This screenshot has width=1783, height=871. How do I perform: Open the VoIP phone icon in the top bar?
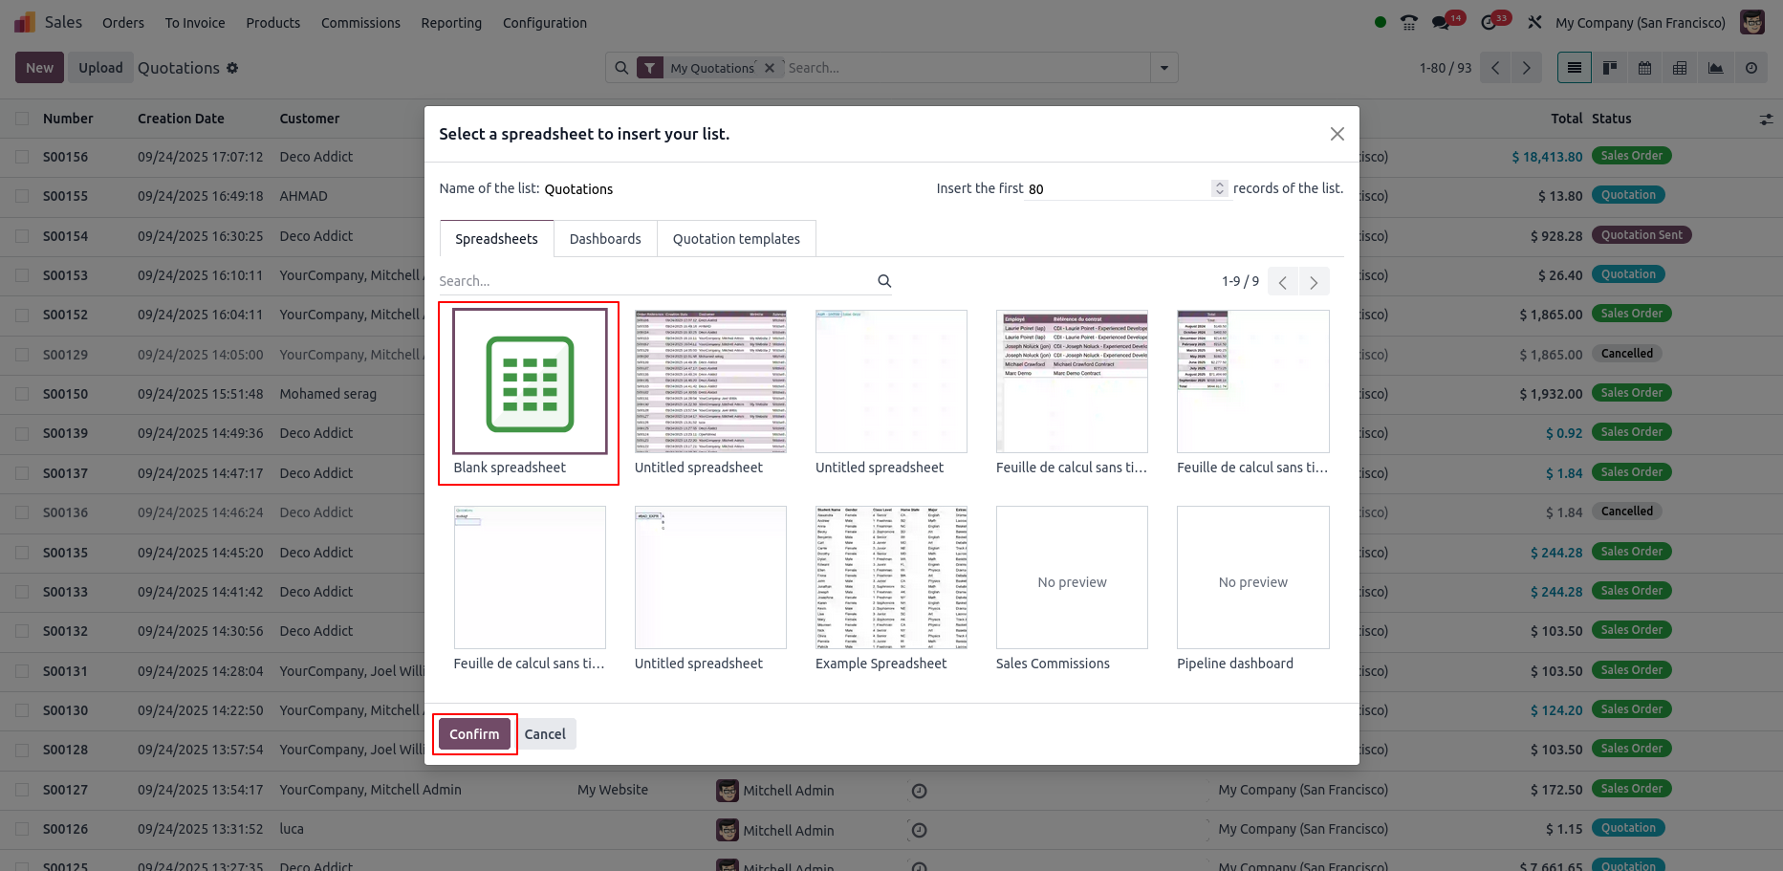click(1409, 23)
